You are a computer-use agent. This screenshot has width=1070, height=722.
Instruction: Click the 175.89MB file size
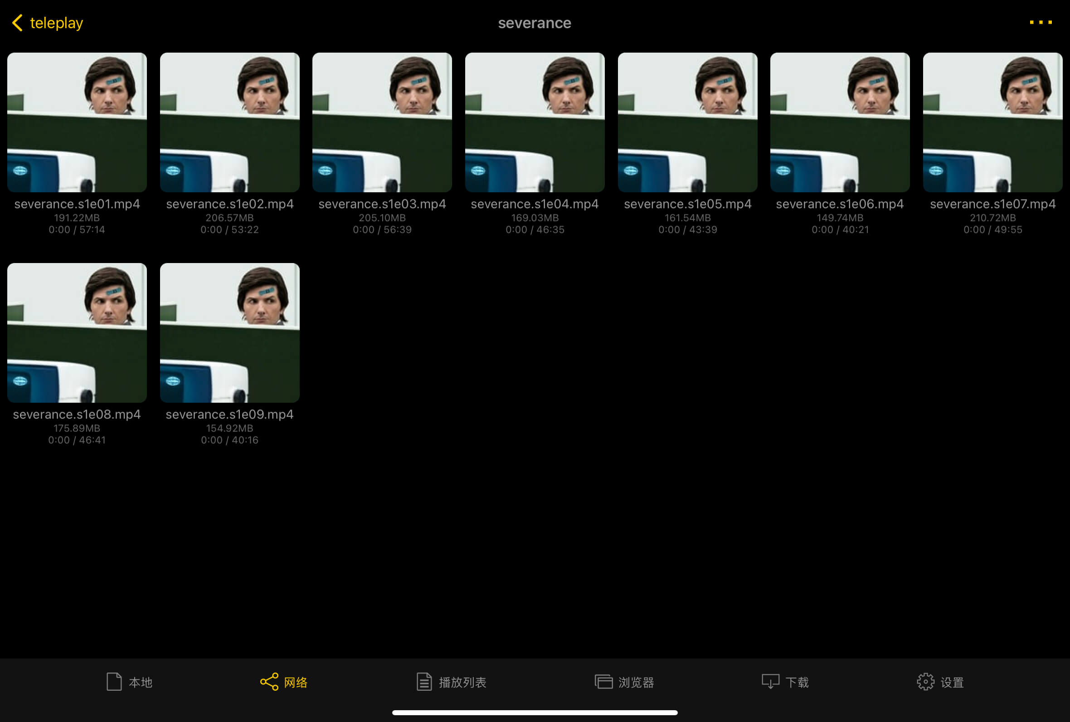77,428
